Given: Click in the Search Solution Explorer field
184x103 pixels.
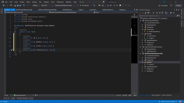Looking at the screenshot, I should pos(158,16).
